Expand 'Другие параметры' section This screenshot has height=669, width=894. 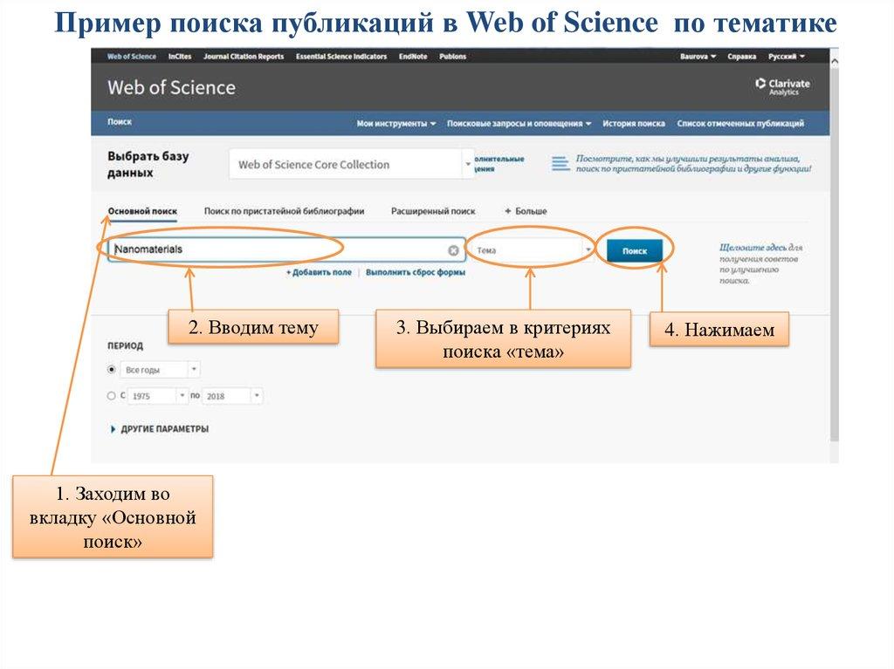pyautogui.click(x=159, y=429)
